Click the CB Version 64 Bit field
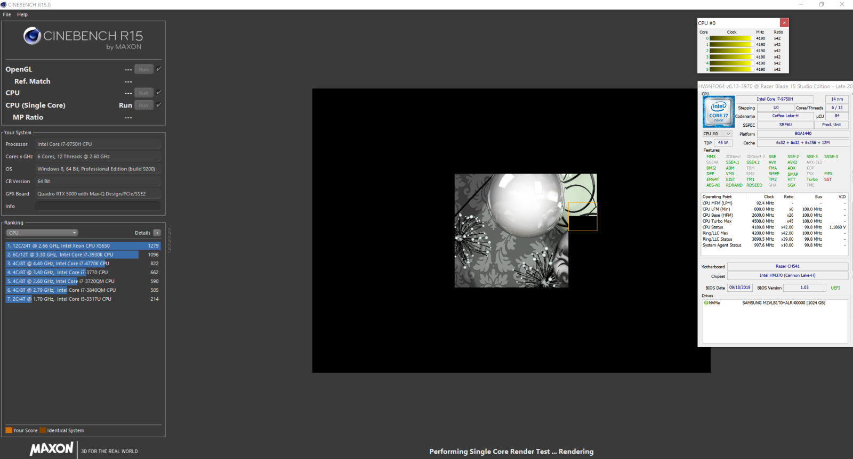853x459 pixels. pyautogui.click(x=98, y=181)
